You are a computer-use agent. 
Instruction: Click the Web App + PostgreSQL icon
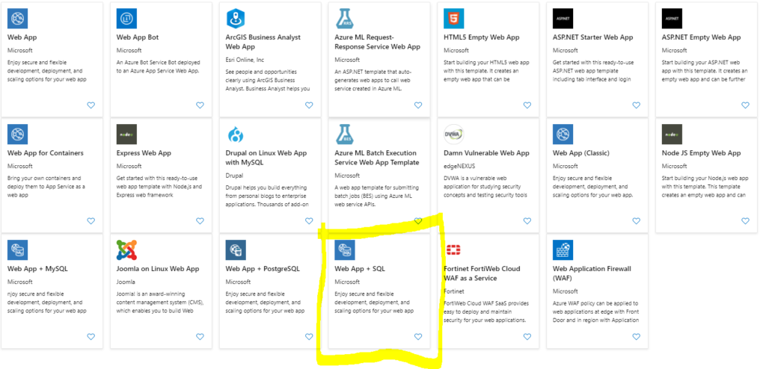(236, 250)
